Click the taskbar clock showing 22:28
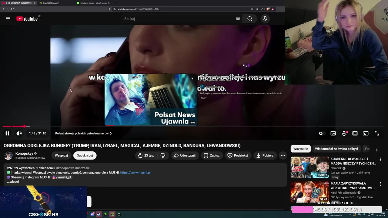The height and width of the screenshot is (218, 388). 381,214
